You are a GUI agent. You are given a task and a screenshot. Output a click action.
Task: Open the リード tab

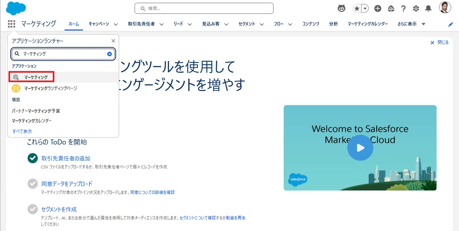pyautogui.click(x=178, y=24)
